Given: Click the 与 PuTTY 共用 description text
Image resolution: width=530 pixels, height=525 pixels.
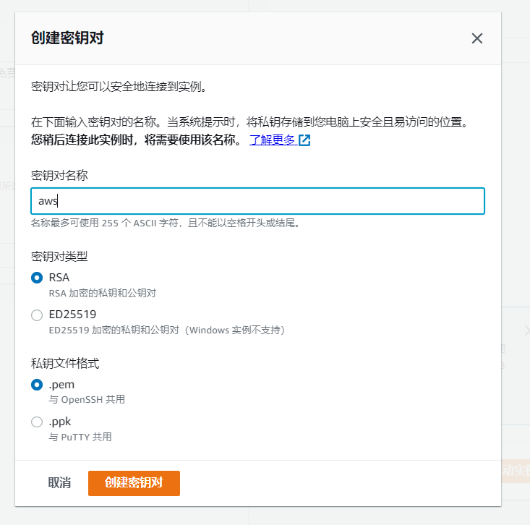Looking at the screenshot, I should click(80, 437).
